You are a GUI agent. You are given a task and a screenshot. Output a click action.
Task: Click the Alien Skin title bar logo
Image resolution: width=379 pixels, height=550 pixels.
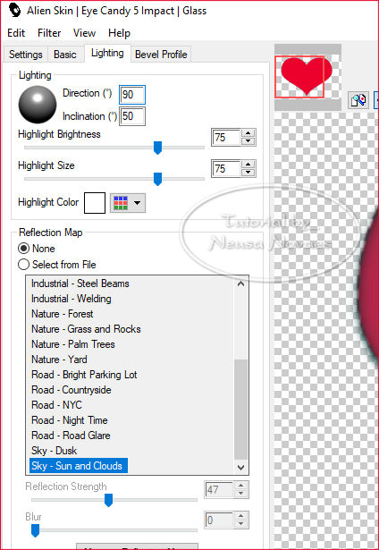pyautogui.click(x=14, y=11)
